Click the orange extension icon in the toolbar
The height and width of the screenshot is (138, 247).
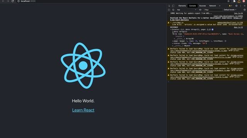[239, 2]
